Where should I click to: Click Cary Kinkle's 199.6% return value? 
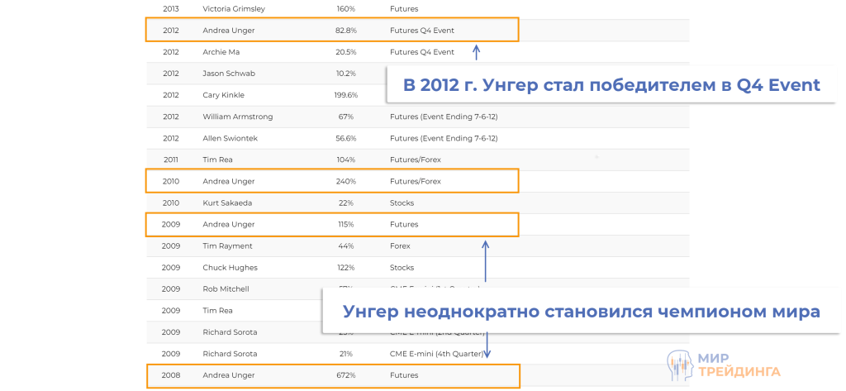[x=346, y=95]
